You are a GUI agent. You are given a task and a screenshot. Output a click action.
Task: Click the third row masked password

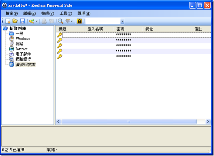coord(124,46)
